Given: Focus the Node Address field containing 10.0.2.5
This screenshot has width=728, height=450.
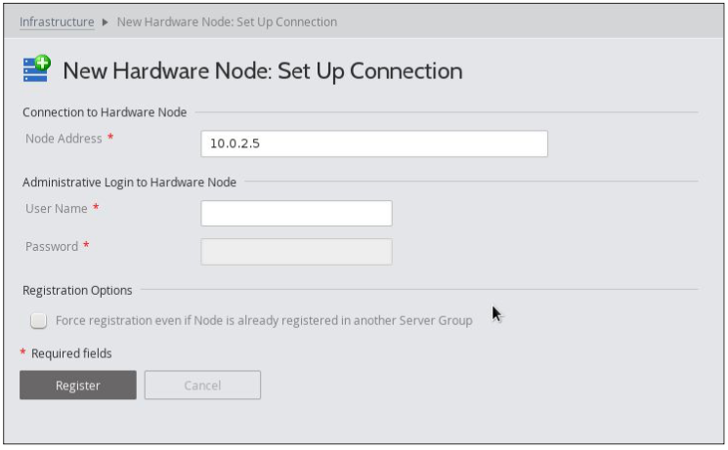Looking at the screenshot, I should (373, 143).
